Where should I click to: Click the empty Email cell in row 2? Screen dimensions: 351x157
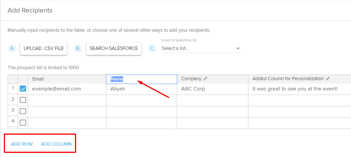(67, 100)
